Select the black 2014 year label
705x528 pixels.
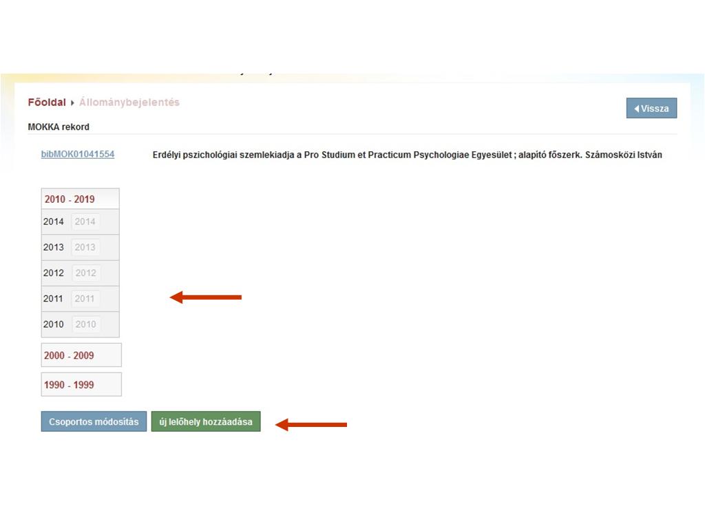click(54, 222)
